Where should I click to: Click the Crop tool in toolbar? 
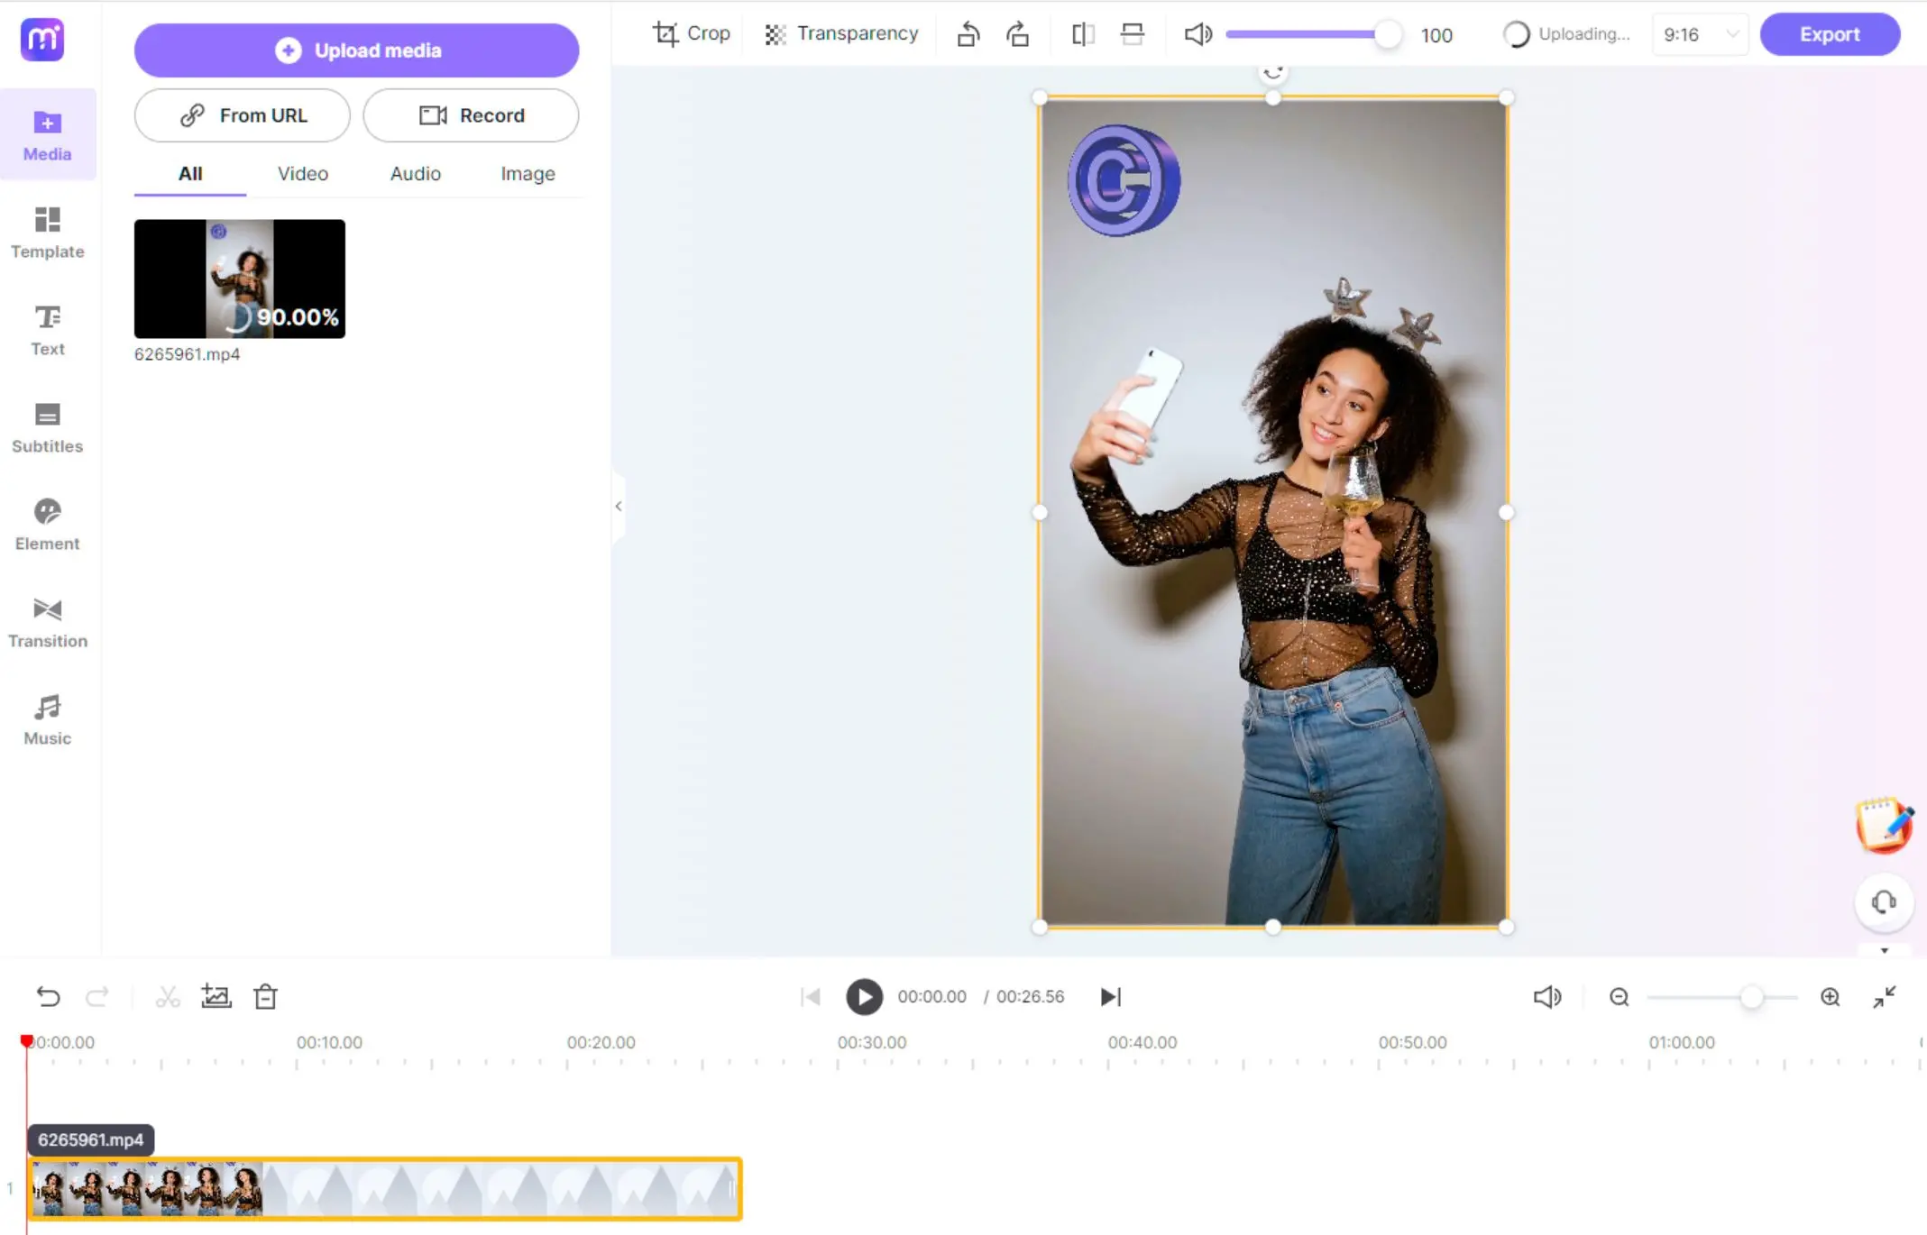pyautogui.click(x=693, y=33)
